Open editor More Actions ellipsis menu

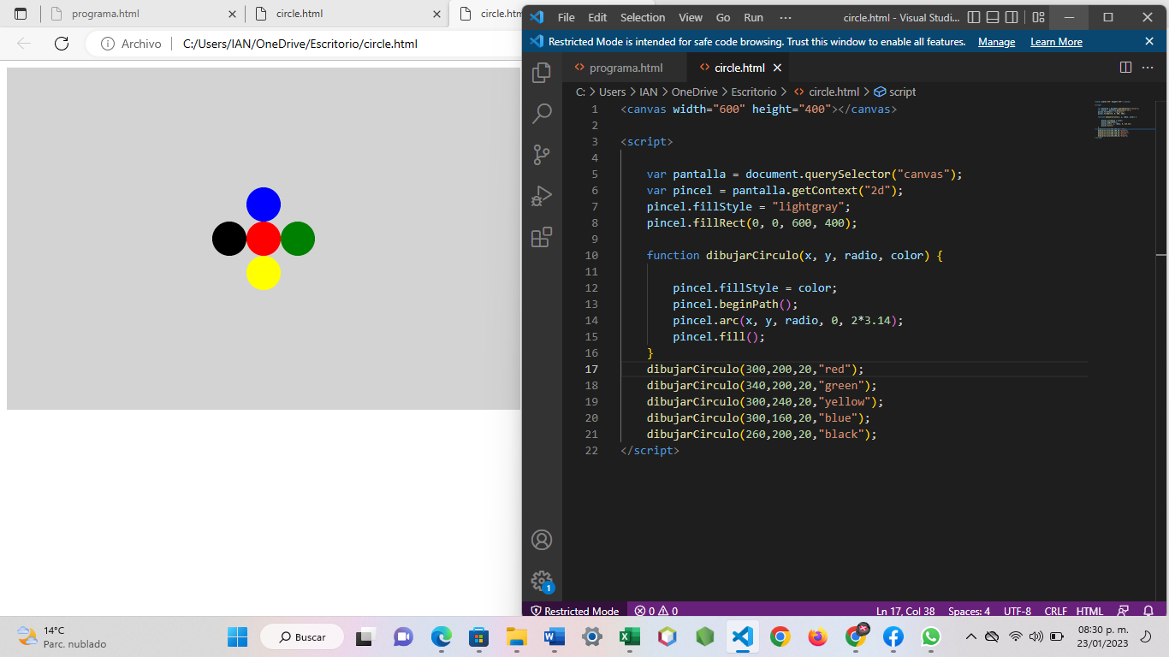click(1148, 68)
